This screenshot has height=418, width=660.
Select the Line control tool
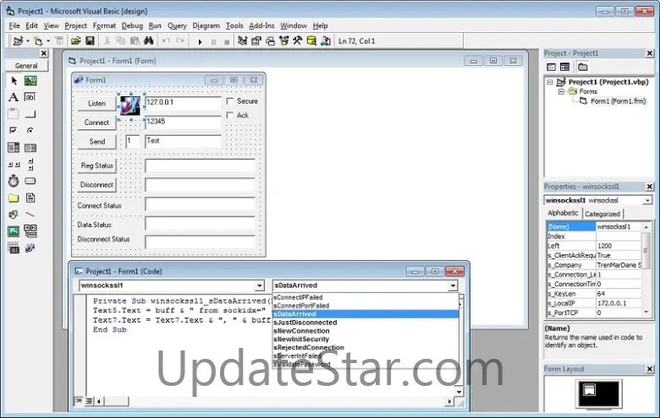point(30,214)
